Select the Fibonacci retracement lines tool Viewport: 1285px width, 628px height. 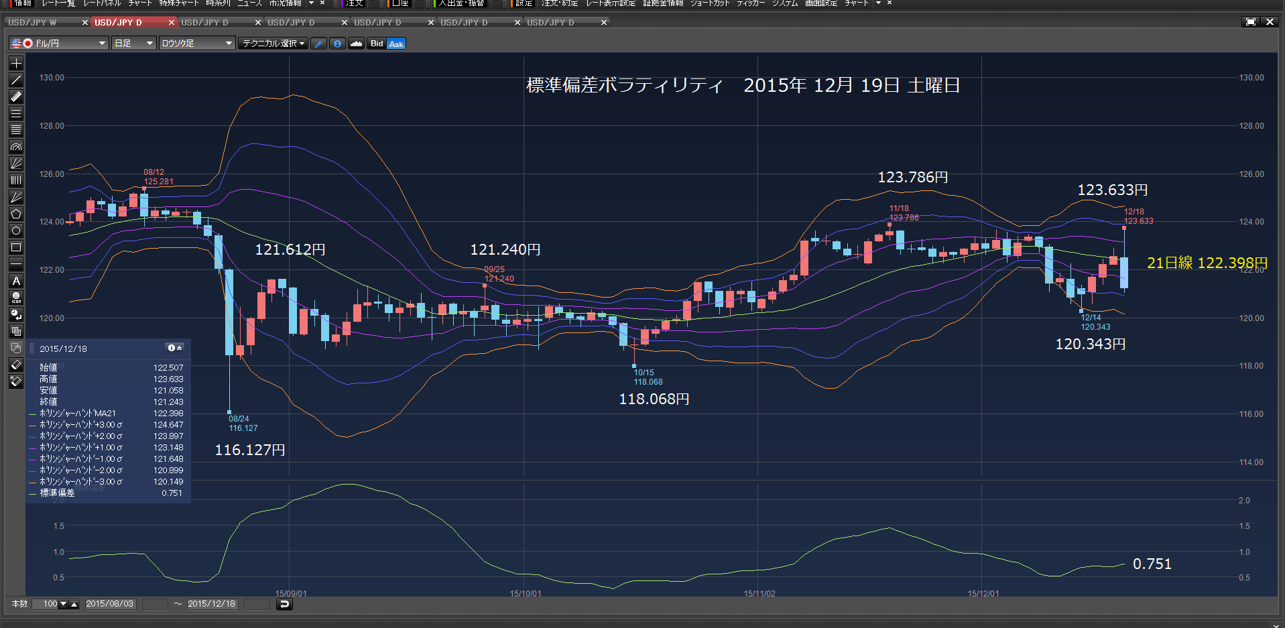pyautogui.click(x=16, y=113)
